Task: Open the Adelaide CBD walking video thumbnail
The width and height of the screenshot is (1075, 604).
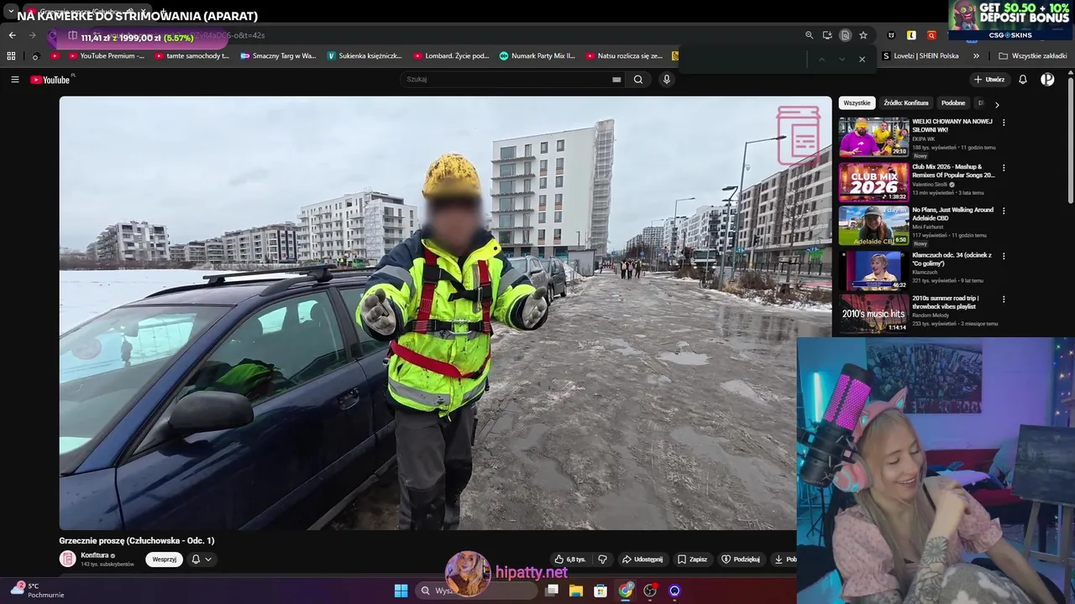Action: [873, 226]
